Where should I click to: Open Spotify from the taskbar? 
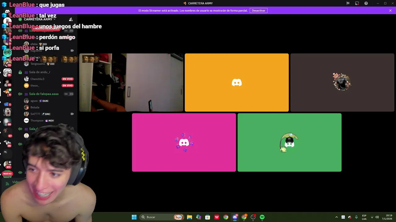(262, 217)
